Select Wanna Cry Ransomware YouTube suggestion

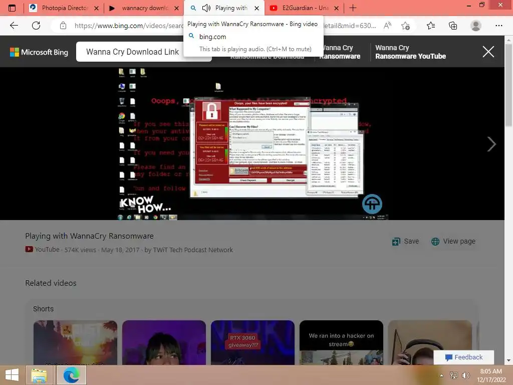(x=410, y=52)
